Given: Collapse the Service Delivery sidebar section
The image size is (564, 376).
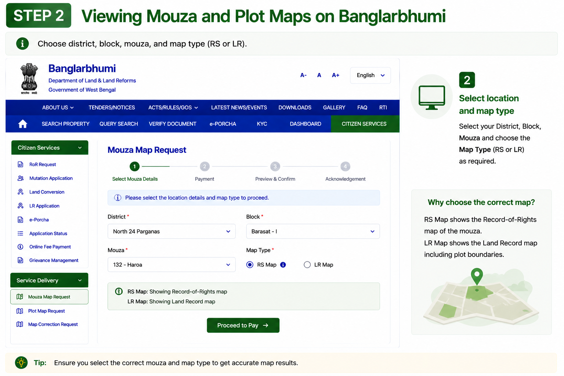Looking at the screenshot, I should coord(49,280).
